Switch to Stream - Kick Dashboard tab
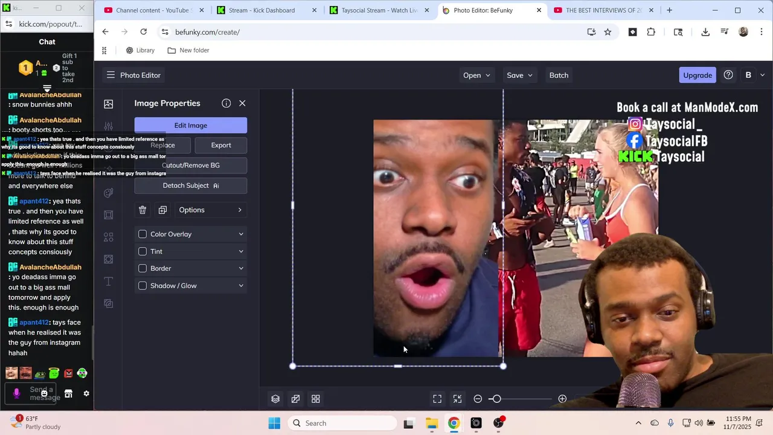 [267, 10]
